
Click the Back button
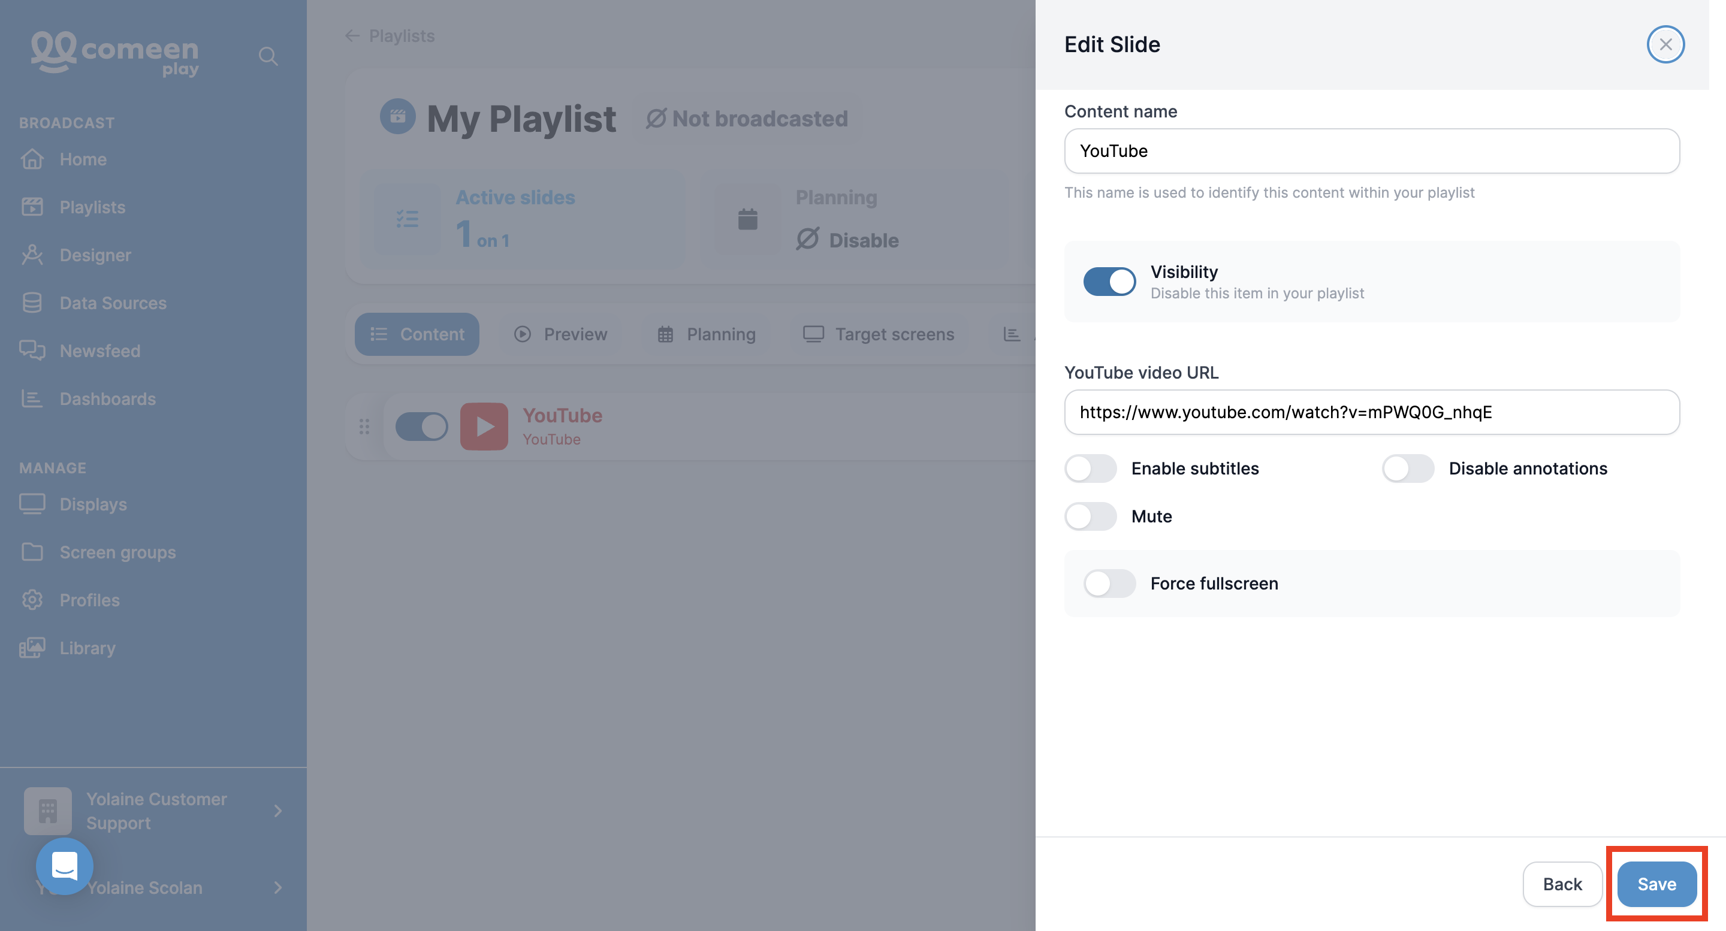(1562, 884)
